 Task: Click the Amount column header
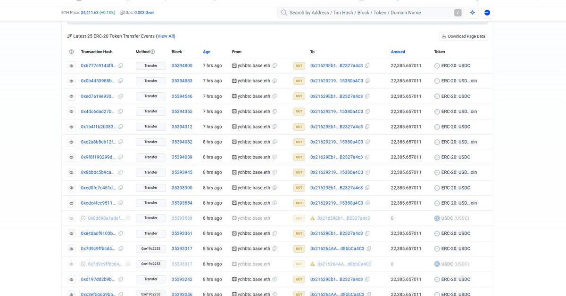(x=398, y=52)
